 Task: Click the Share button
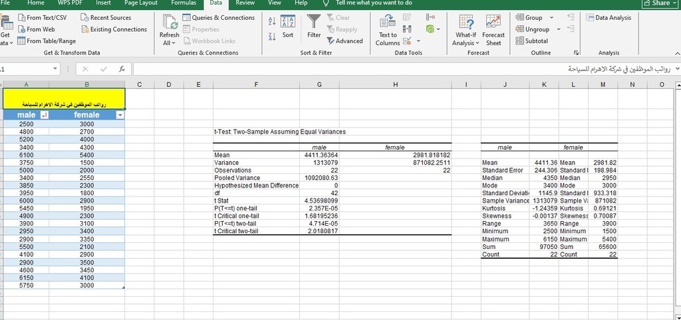point(658,3)
